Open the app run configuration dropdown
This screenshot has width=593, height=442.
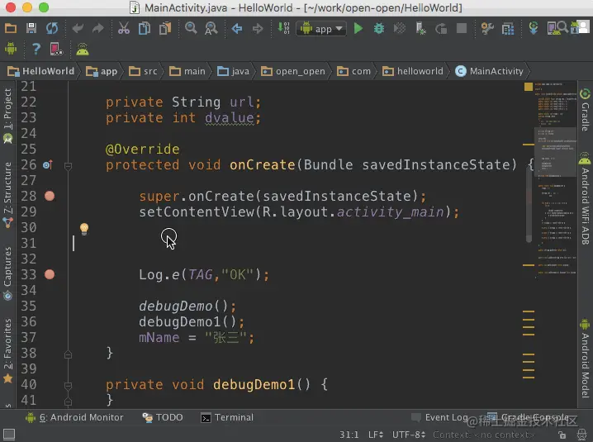coord(321,29)
